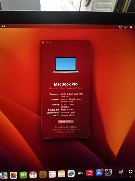The image size is (135, 181).
Task: Click the Intel Iris Plus Graphics value
Action: pyautogui.click(x=71, y=100)
